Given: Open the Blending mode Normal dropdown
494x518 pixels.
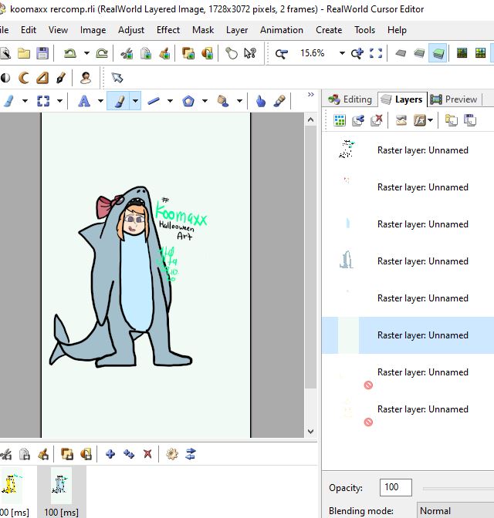Looking at the screenshot, I should (x=454, y=510).
